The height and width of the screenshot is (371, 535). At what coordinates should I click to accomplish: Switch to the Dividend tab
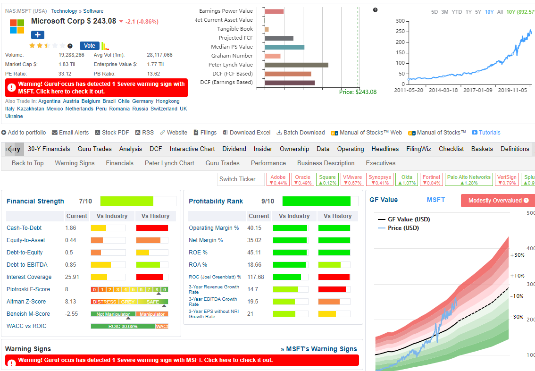tap(234, 149)
